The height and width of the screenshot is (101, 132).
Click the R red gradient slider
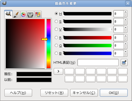(87, 38)
